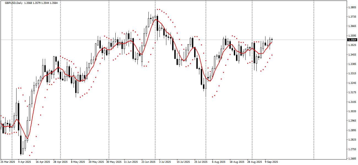Select the 1.3665 price level label
Image resolution: width=358 pixels, height=165 pixels.
352,26
